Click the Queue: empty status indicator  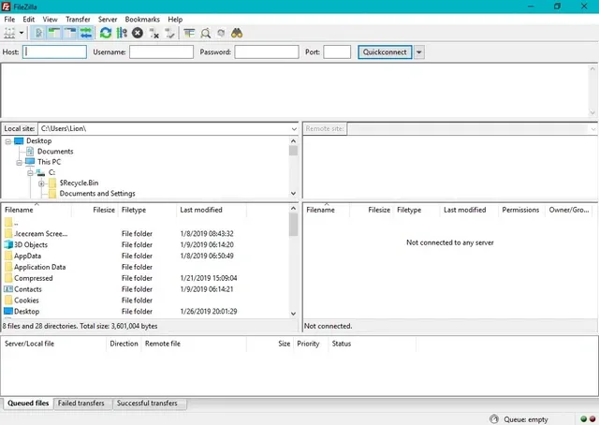click(526, 419)
